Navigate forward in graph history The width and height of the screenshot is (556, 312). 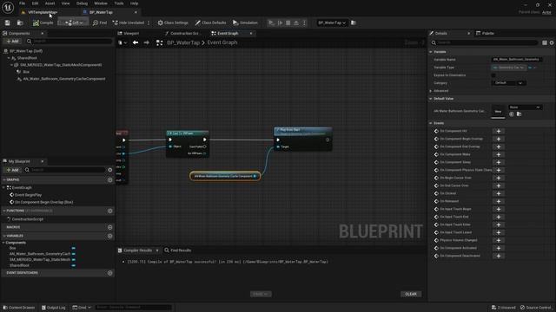pyautogui.click(x=147, y=42)
